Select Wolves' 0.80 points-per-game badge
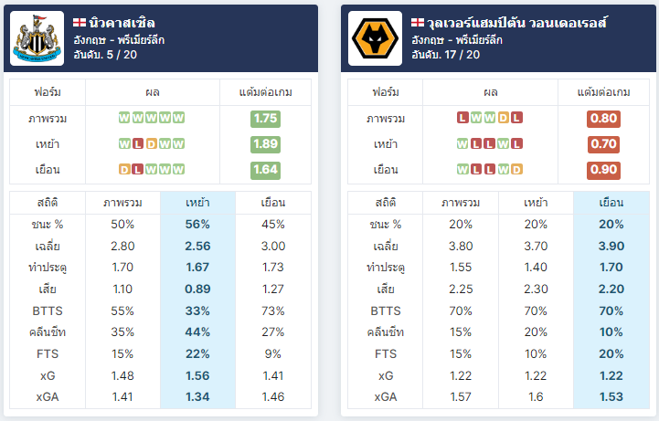659x421 pixels. (603, 119)
